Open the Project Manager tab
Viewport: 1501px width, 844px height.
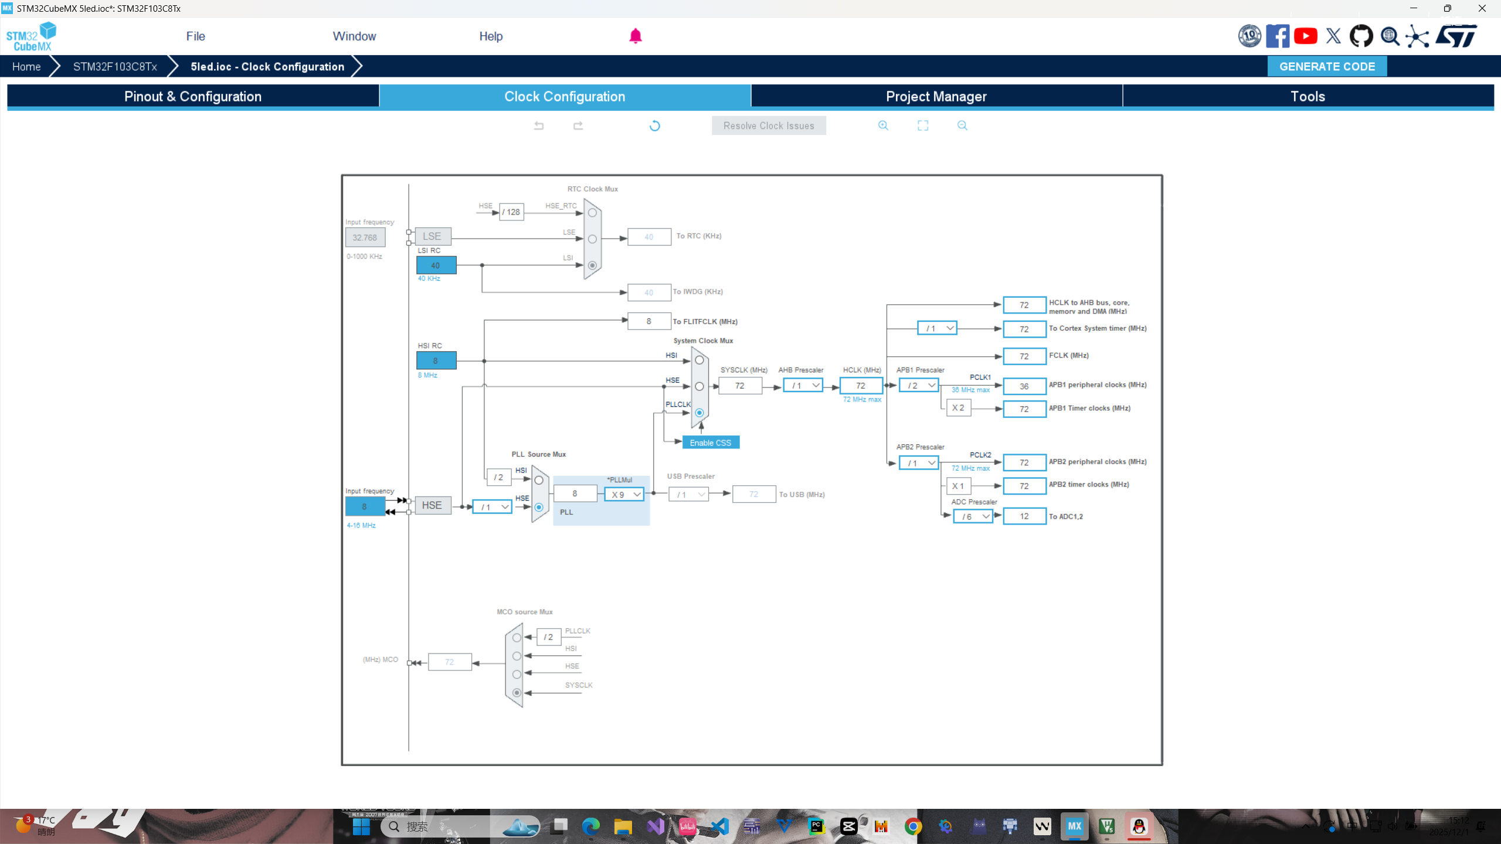(936, 96)
